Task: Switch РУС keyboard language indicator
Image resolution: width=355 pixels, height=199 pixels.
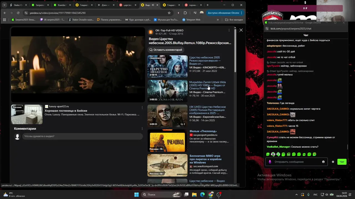Action: (315, 195)
